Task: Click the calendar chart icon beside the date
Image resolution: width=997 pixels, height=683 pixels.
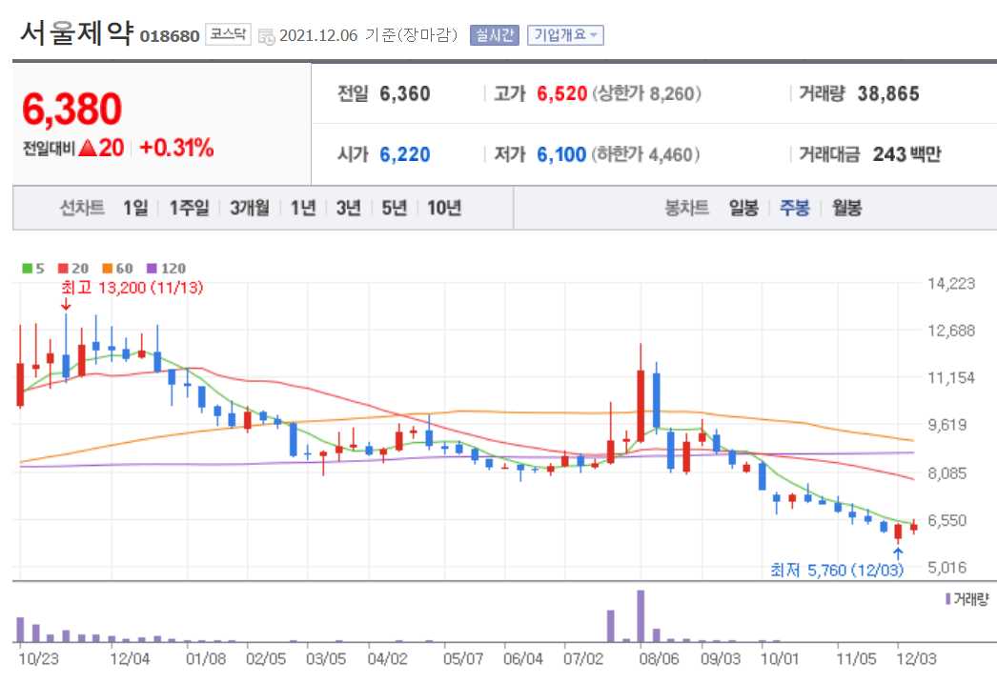Action: pyautogui.click(x=265, y=36)
